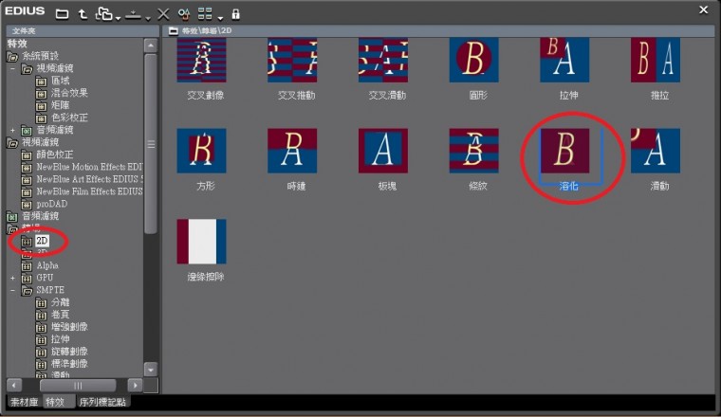The width and height of the screenshot is (721, 417).
Task: Select the 邊緣擦除 transition thumbnail
Action: [x=201, y=243]
